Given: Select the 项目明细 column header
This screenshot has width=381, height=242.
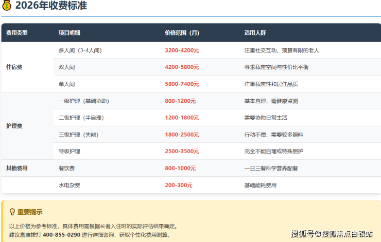Looking at the screenshot, I should pos(70,32).
